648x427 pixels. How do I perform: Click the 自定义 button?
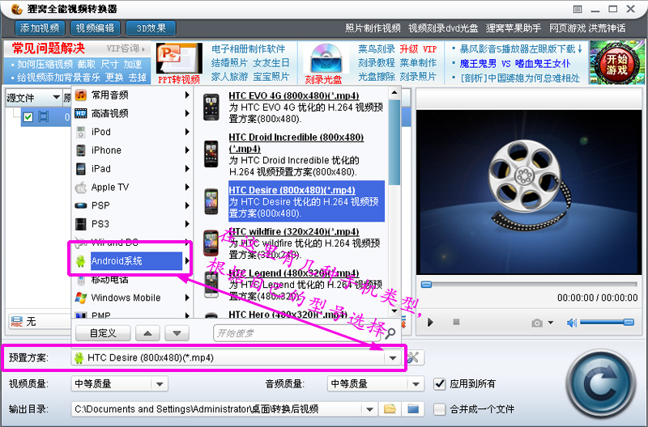[103, 333]
